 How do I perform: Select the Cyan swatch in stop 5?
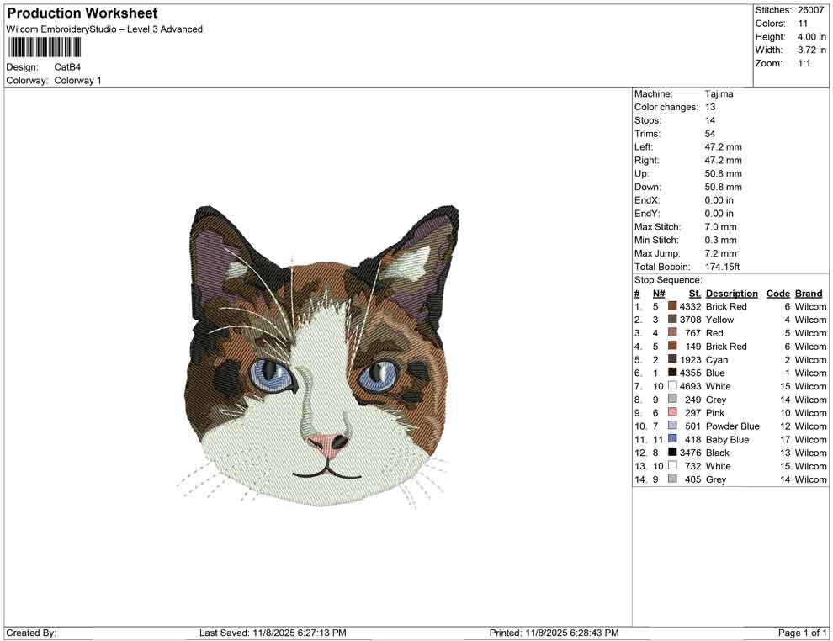[671, 359]
